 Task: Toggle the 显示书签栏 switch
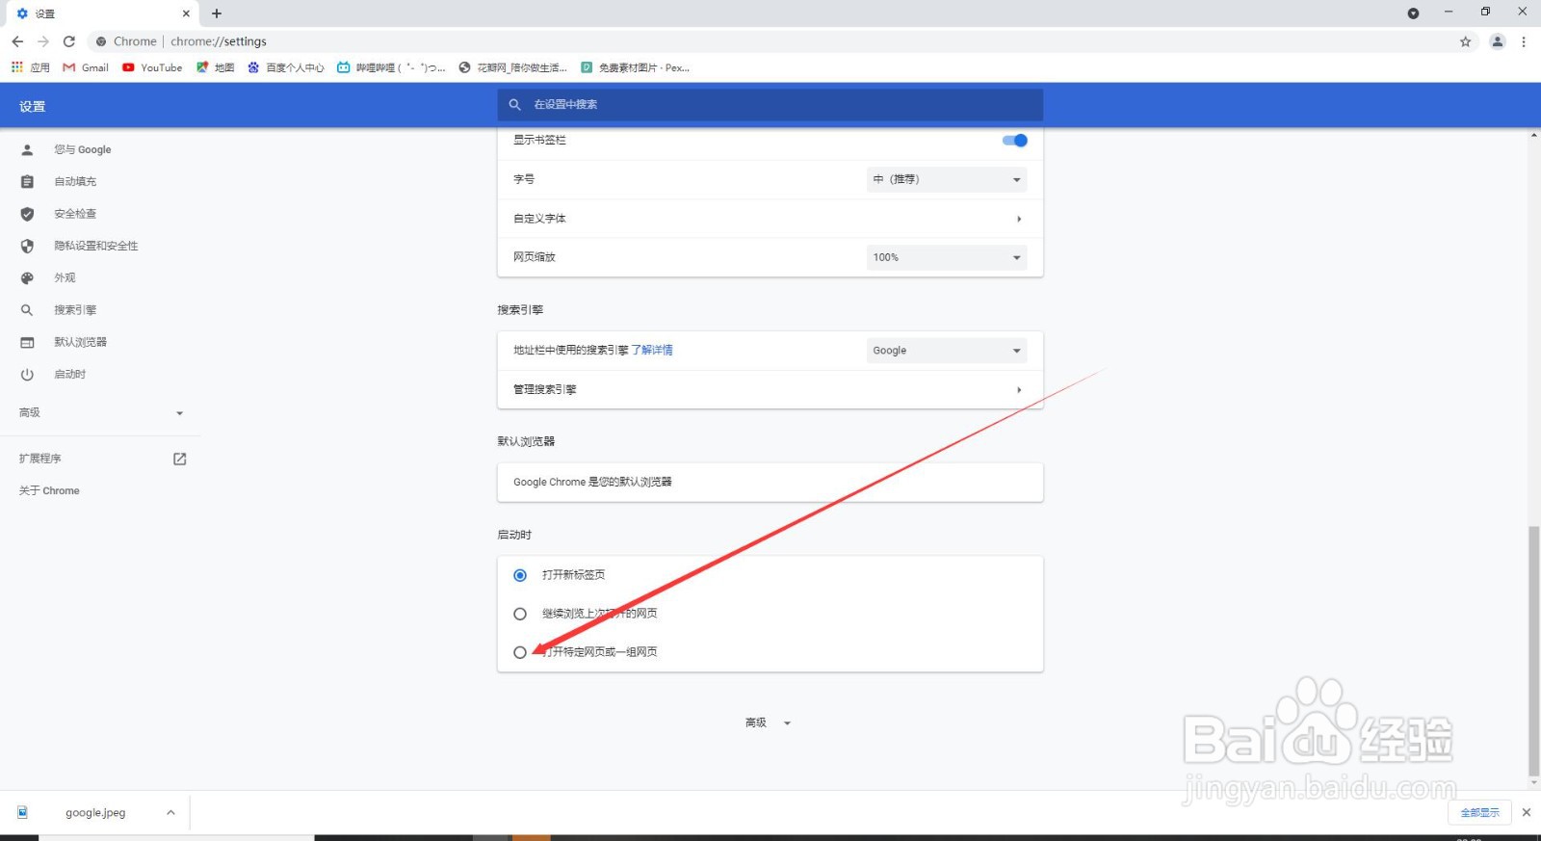click(x=1015, y=141)
